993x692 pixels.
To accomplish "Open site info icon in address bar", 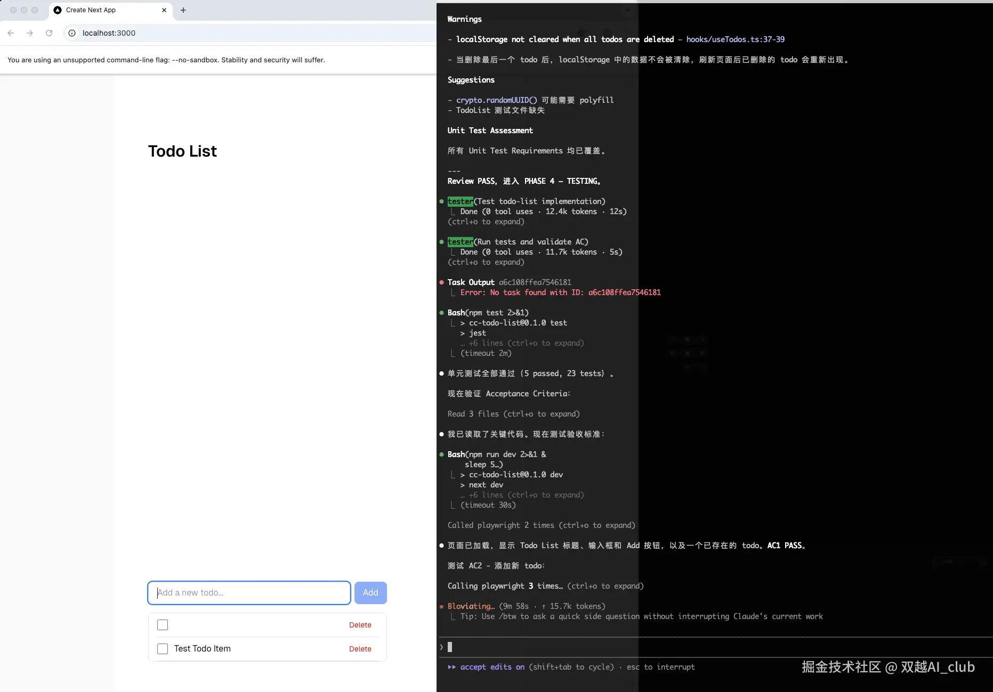I will point(72,33).
